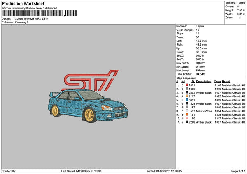This screenshot has width=247, height=174.
Task: Click the grey swatch in stop 2
Action: pyautogui.click(x=187, y=89)
